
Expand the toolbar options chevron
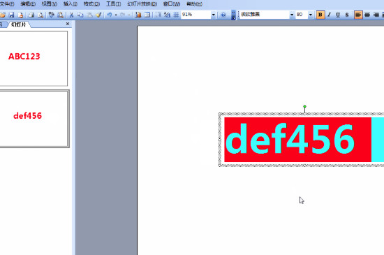coord(233,15)
